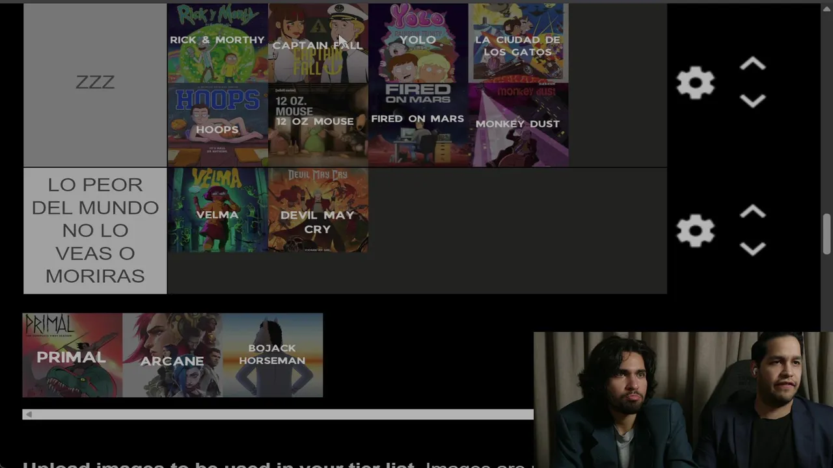Image resolution: width=833 pixels, height=468 pixels.
Task: Open settings gear for ZZZ tier row
Action: [696, 83]
